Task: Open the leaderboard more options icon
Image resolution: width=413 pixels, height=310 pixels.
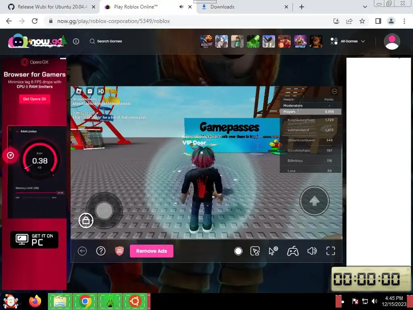Action: pyautogui.click(x=334, y=91)
